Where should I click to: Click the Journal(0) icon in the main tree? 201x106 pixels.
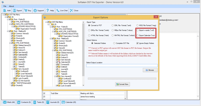click(17, 62)
